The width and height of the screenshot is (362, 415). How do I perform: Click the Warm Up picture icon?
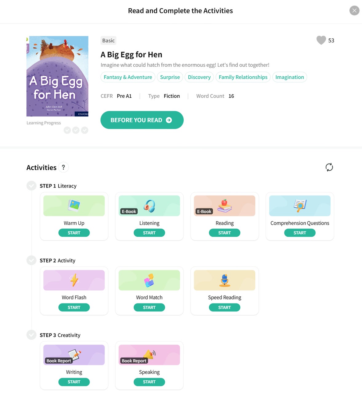pyautogui.click(x=74, y=205)
